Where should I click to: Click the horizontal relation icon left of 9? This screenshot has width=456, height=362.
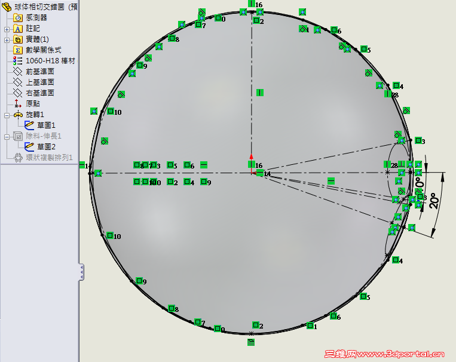point(204,165)
